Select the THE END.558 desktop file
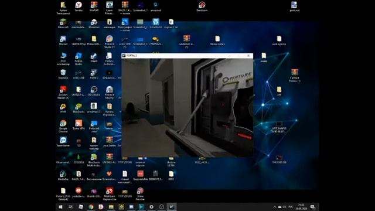Image resolution: width=375 pixels, height=211 pixels. [279, 159]
